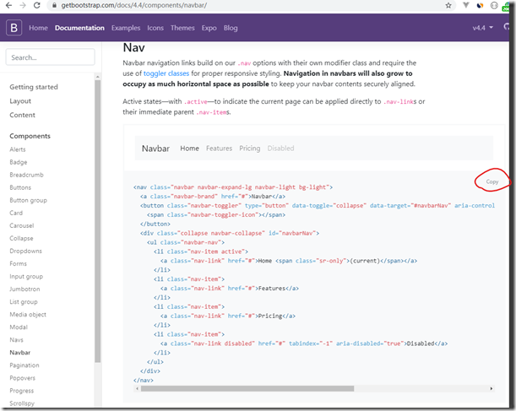Open the Dropdowns docs page
516x411 pixels.
click(25, 251)
